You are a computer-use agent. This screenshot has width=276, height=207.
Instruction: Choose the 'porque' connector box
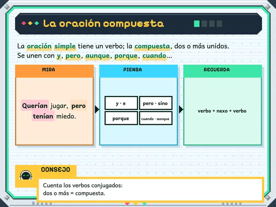(x=121, y=118)
